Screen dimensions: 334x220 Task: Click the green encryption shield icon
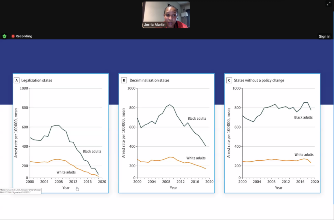pos(5,36)
